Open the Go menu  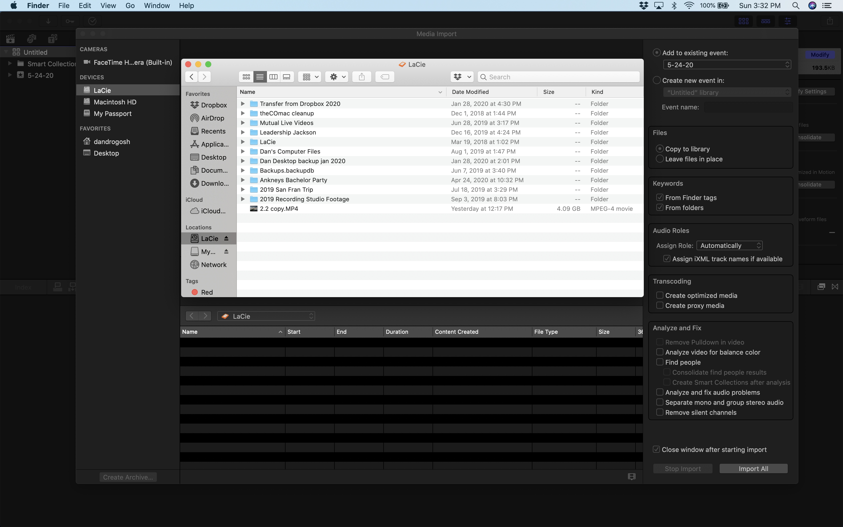(130, 6)
